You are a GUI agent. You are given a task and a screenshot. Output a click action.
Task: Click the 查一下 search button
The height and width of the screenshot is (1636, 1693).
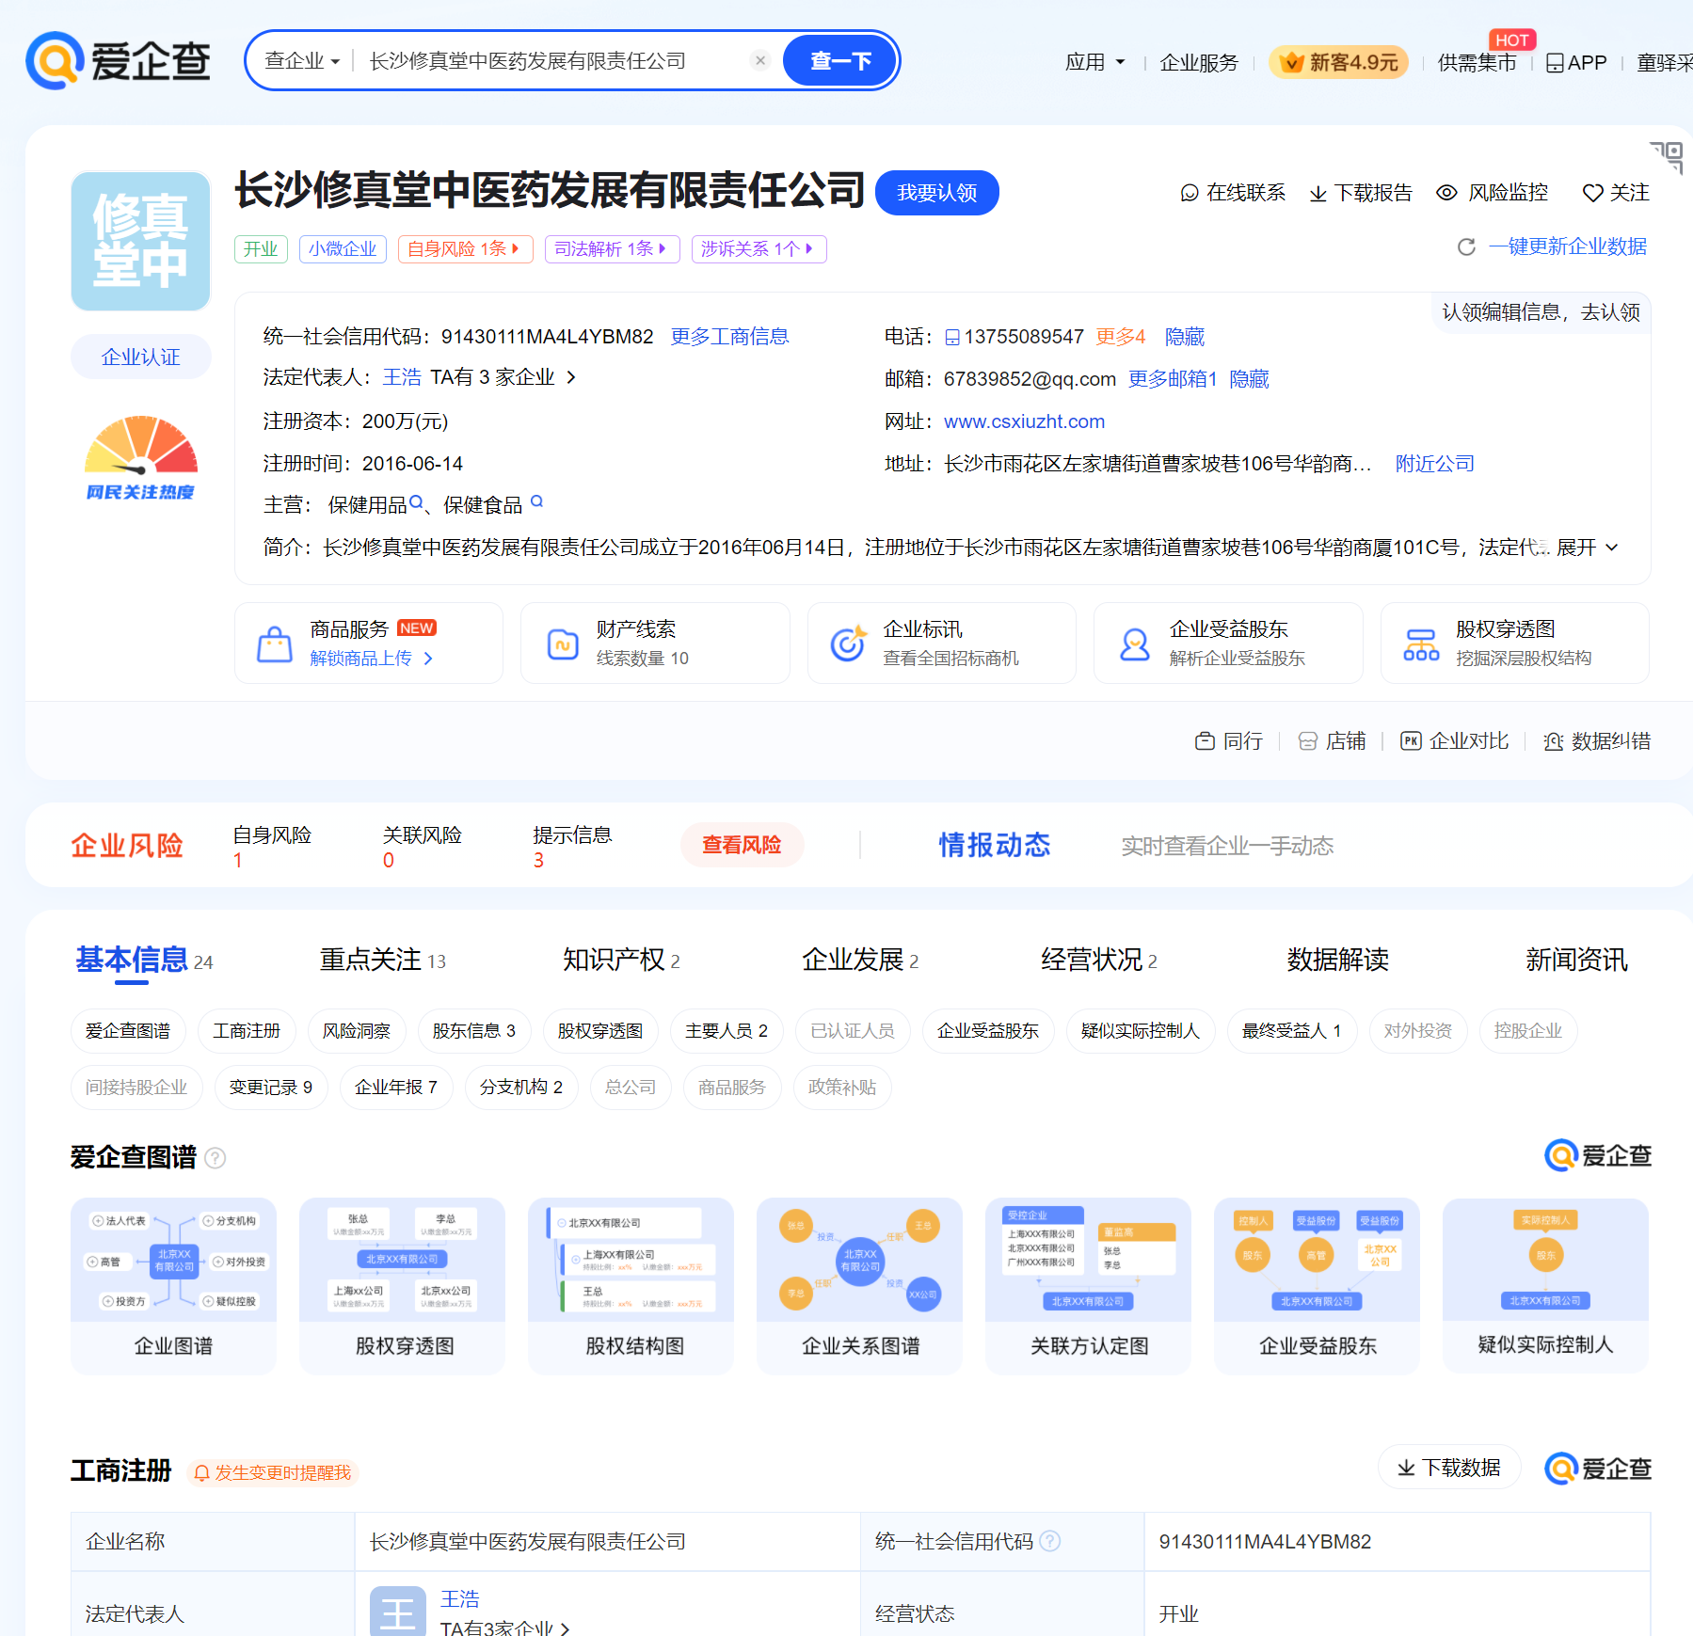coord(839,59)
